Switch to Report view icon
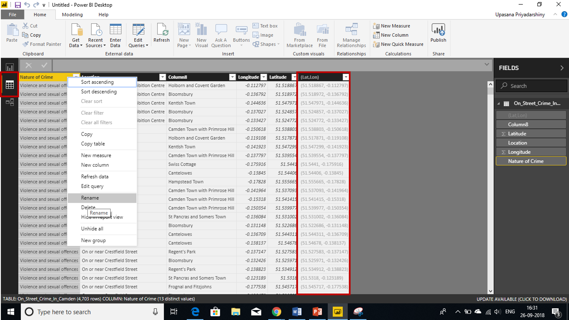The width and height of the screenshot is (569, 320). [10, 67]
